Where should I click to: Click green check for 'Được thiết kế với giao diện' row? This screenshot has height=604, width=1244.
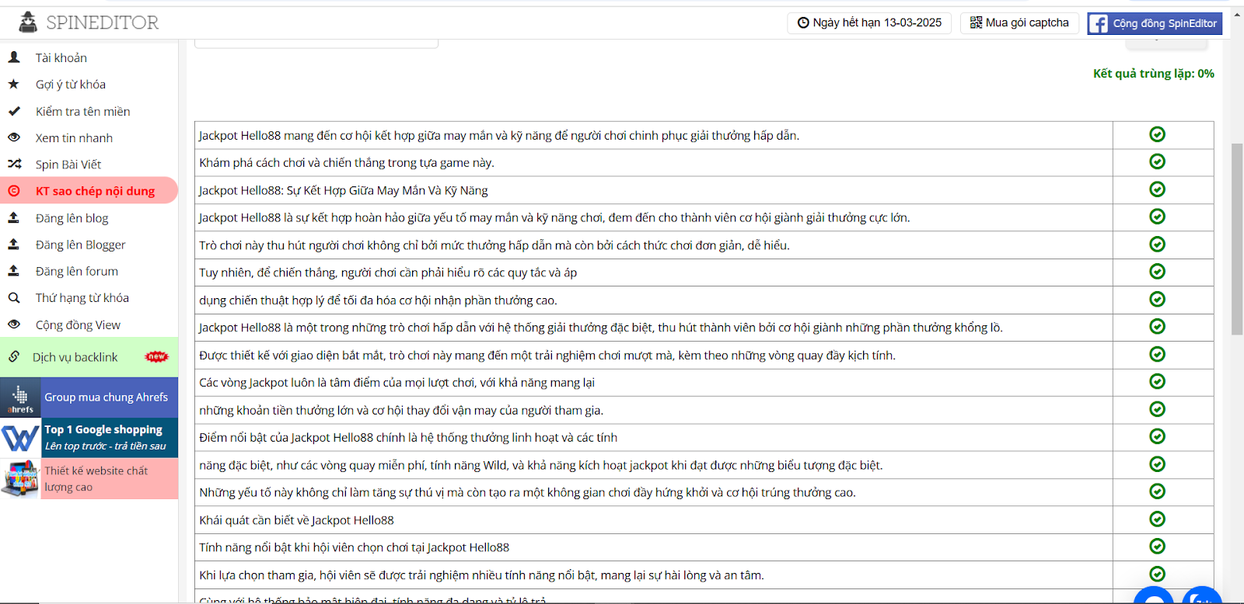tap(1158, 354)
